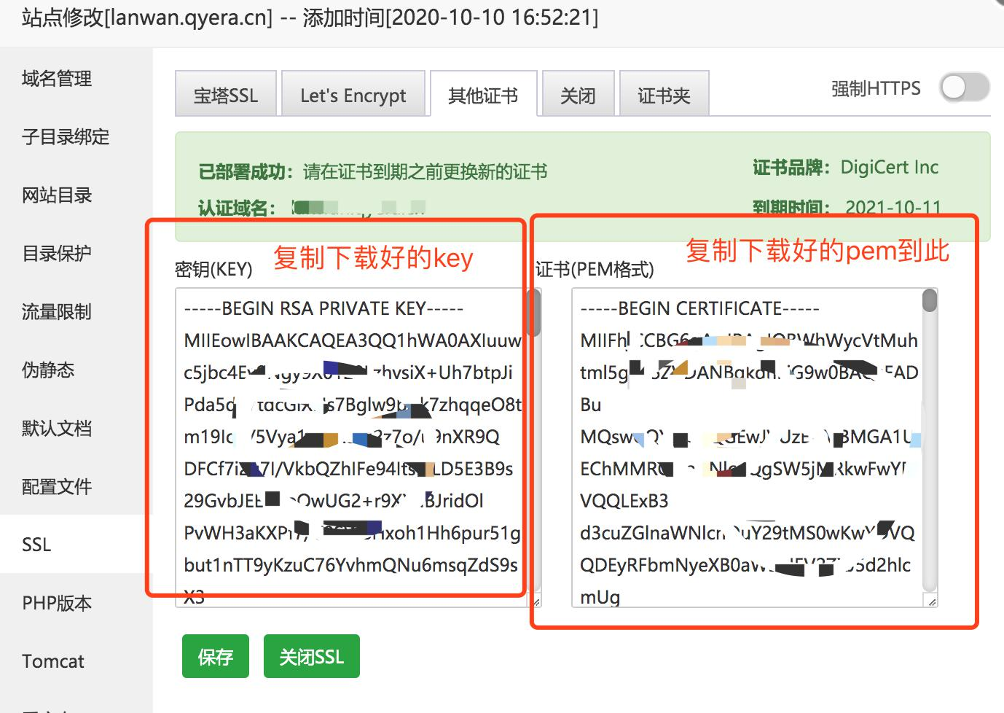Switch to the Let's Encrypt tab
The width and height of the screenshot is (1004, 713).
pyautogui.click(x=353, y=93)
